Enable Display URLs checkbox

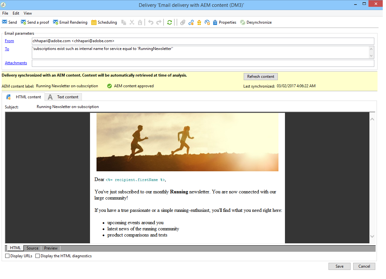(7, 256)
